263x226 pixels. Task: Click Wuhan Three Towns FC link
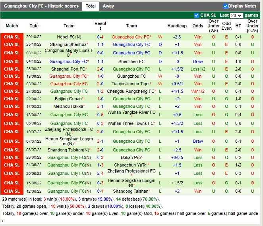click(x=131, y=123)
